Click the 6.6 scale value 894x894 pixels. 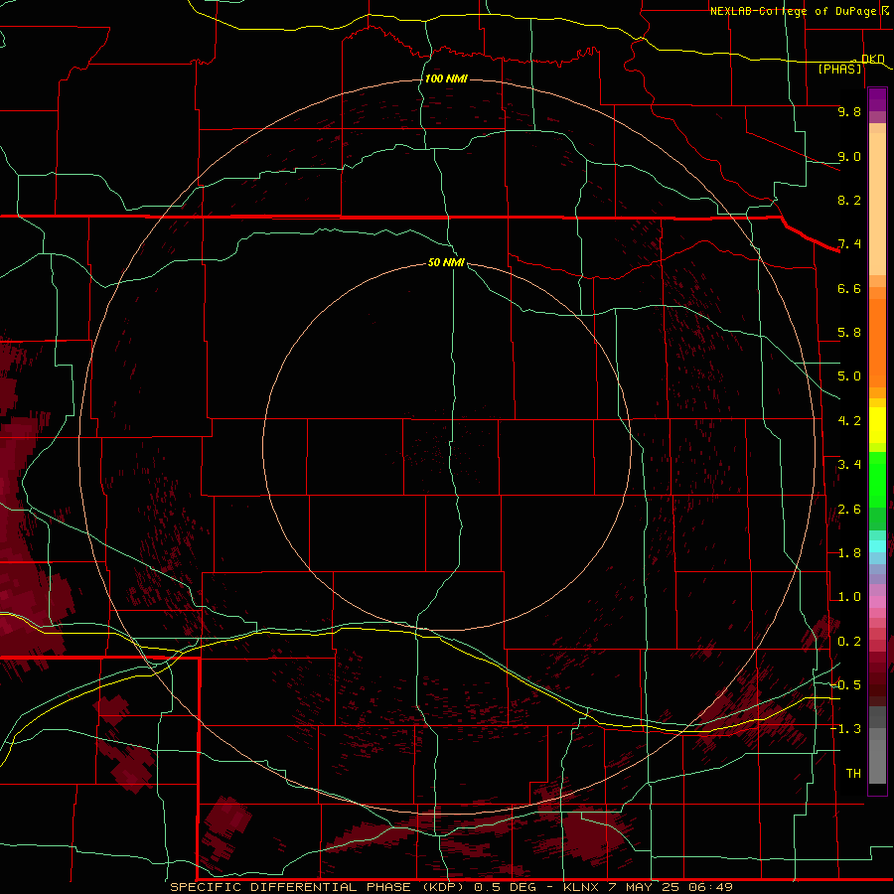(849, 288)
